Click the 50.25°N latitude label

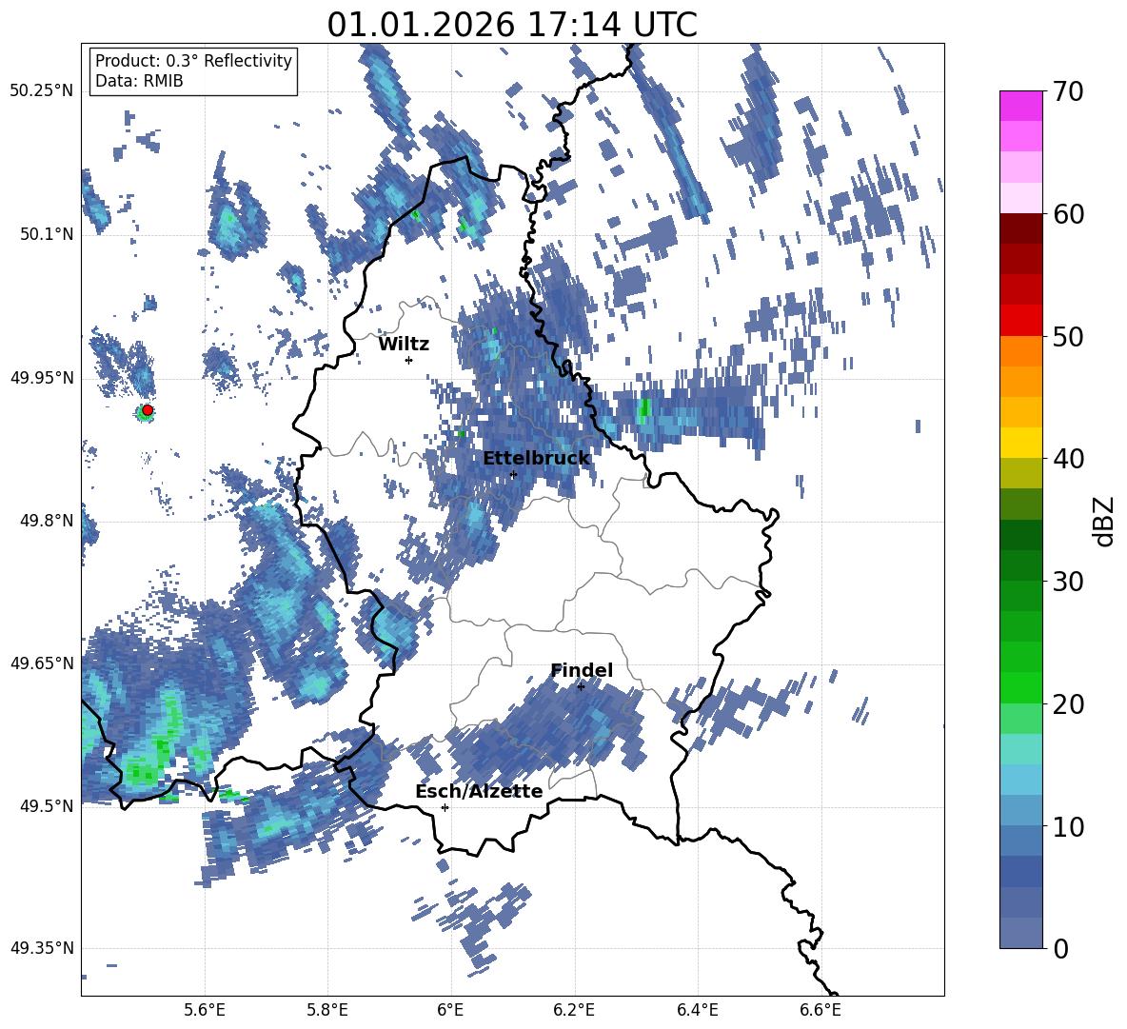(x=42, y=92)
